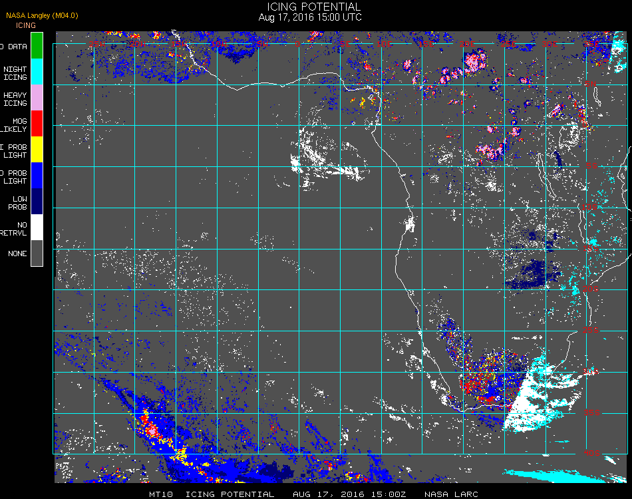Click the 10E longitude label
Image resolution: width=632 pixels, height=499 pixels.
[x=384, y=43]
